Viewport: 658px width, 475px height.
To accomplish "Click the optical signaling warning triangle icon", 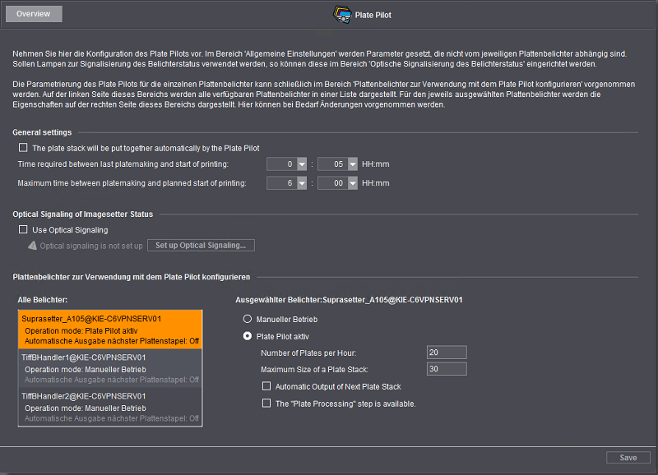I will point(32,246).
